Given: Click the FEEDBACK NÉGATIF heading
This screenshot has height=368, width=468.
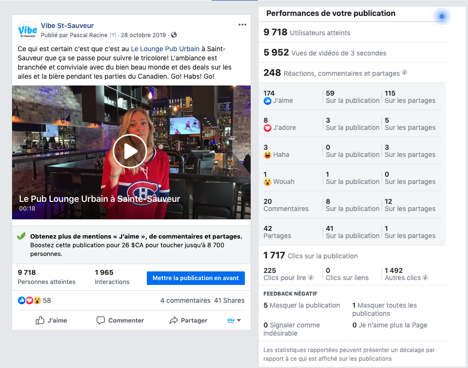Looking at the screenshot, I should [290, 294].
